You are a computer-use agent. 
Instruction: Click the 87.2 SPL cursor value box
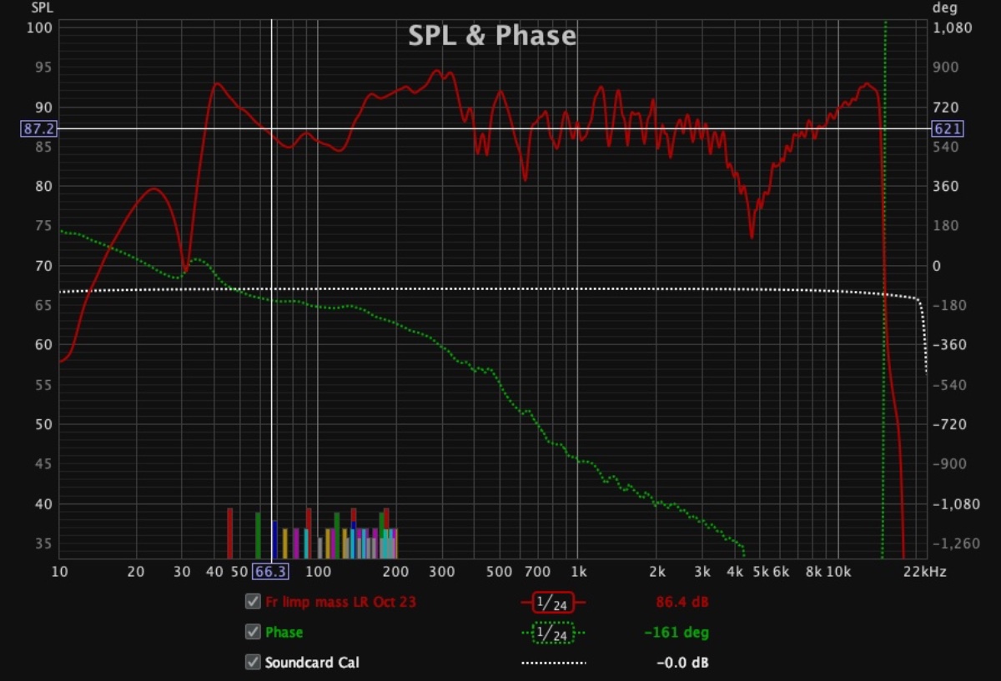tap(39, 128)
